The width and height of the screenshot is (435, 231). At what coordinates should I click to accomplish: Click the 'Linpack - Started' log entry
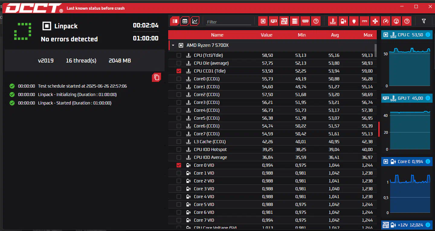tap(75, 103)
